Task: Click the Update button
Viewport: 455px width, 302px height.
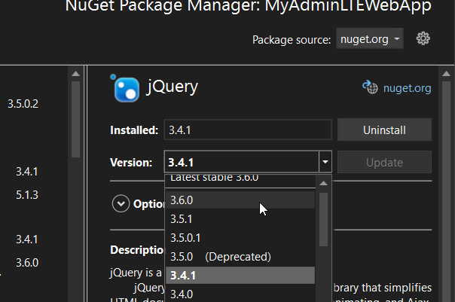Action: tap(384, 162)
